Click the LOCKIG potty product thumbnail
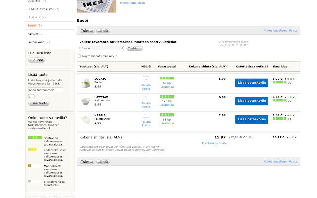This screenshot has width=317, height=198. click(x=86, y=82)
